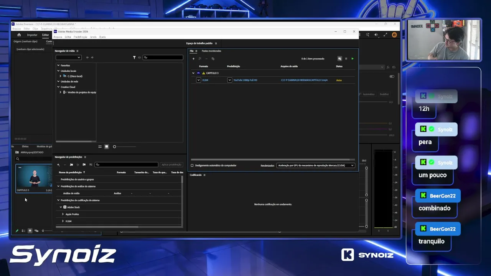491x276 pixels.
Task: Collapse the Unidades de rede section
Action: [58, 82]
